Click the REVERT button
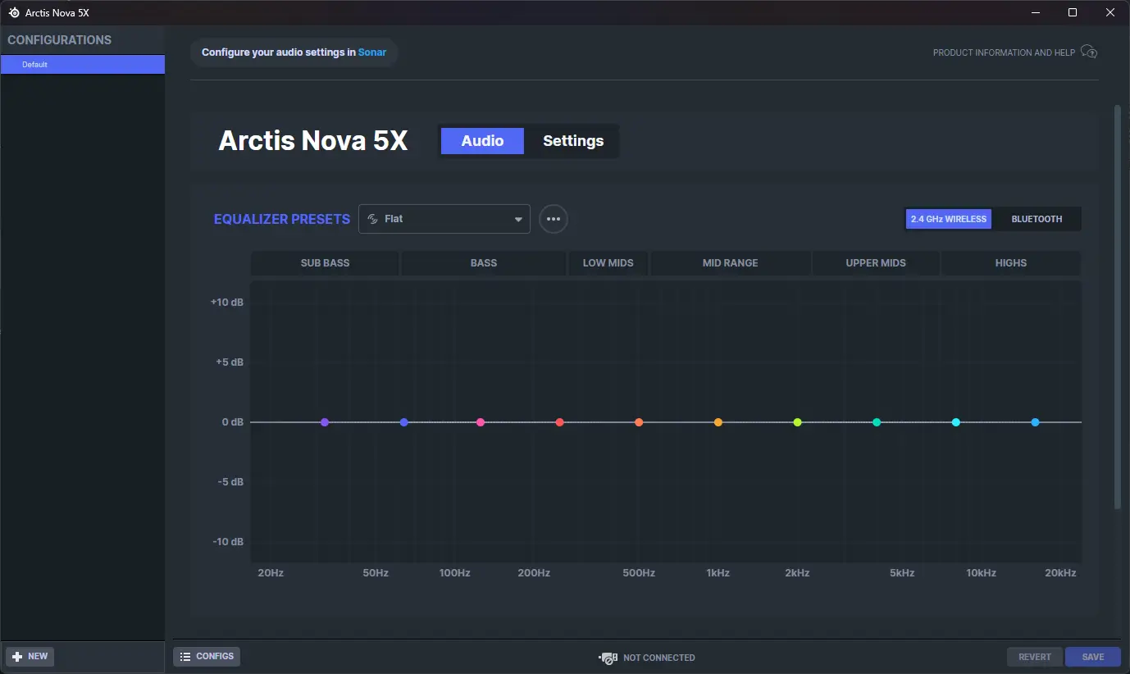This screenshot has width=1130, height=674. coord(1035,657)
